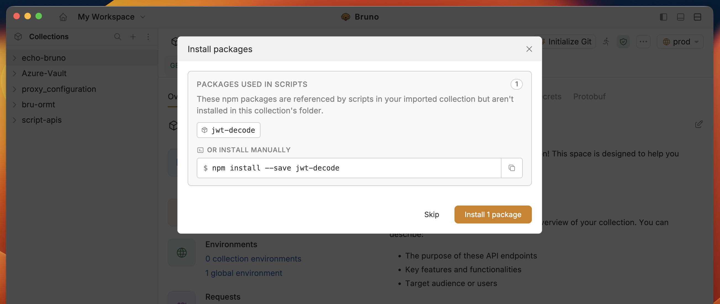Switch to the split horizontal layout icon
Viewport: 720px width, 304px height.
coord(698,17)
